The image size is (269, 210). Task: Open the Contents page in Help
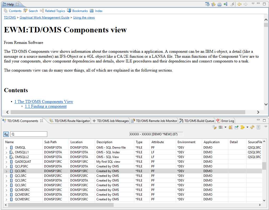click(13, 11)
